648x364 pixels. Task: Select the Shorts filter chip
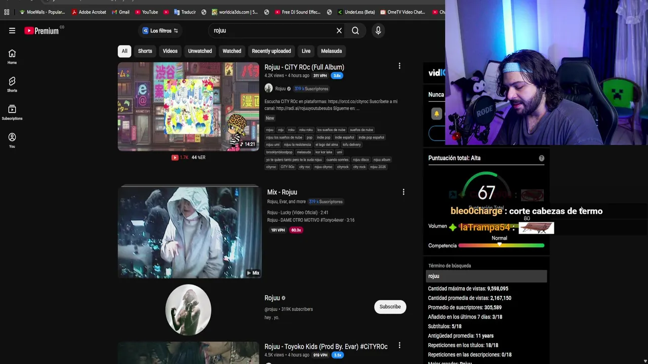point(145,51)
